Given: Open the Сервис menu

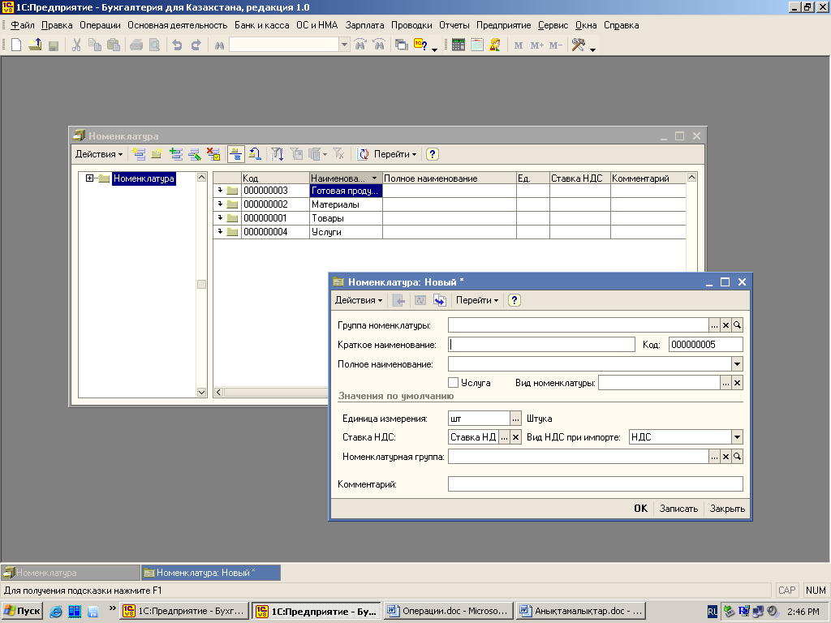Looking at the screenshot, I should pyautogui.click(x=553, y=25).
